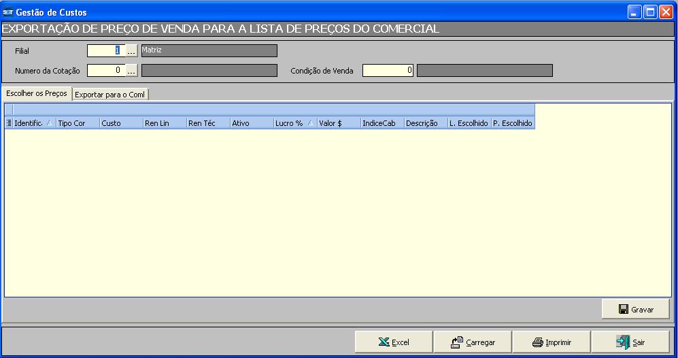Viewport: 678px width, 358px height.
Task: Click the Filial number input field
Action: (x=105, y=50)
